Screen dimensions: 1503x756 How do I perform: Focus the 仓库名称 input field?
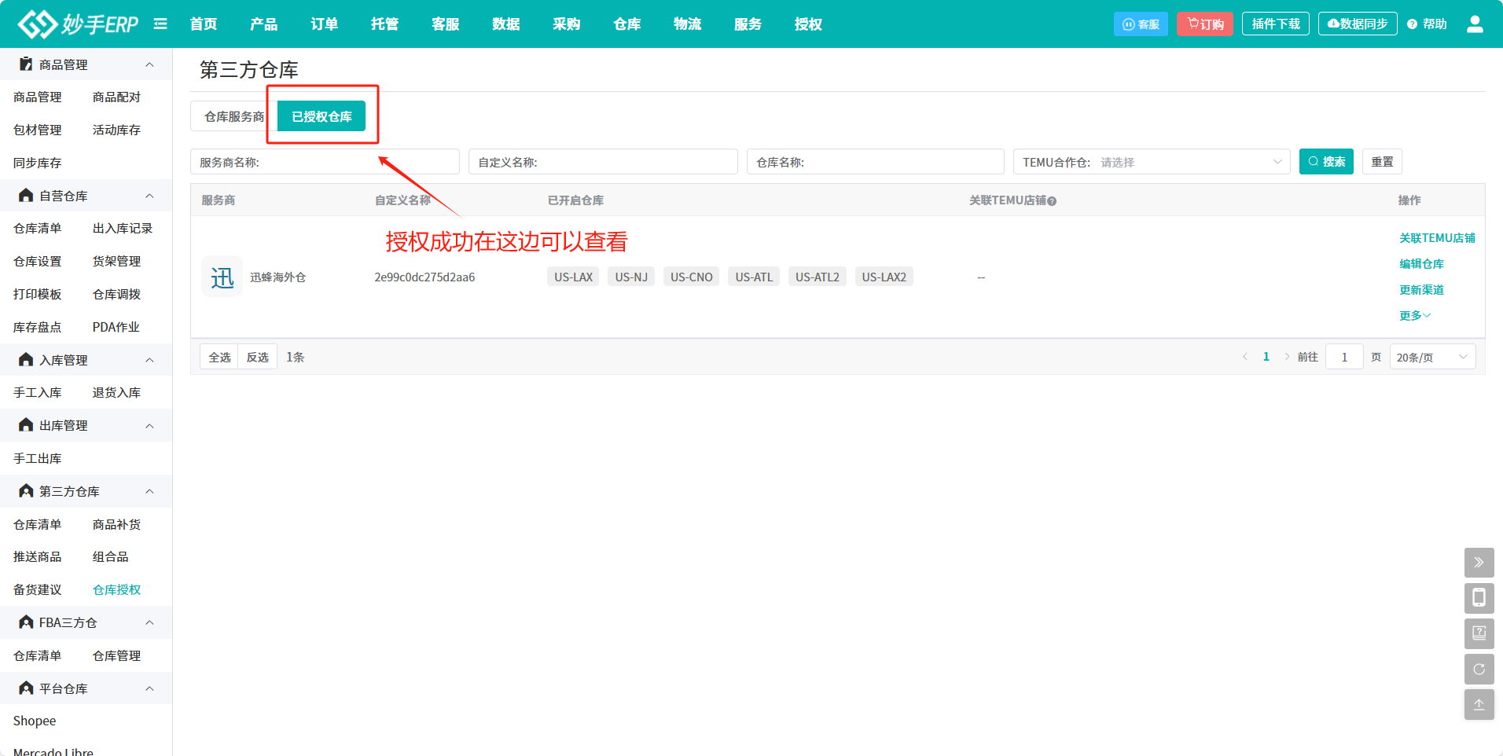[876, 162]
